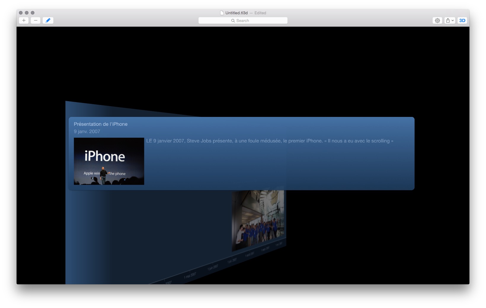Click the Untitled.tl3d document icon in the title bar
This screenshot has width=486, height=308.
click(x=222, y=13)
